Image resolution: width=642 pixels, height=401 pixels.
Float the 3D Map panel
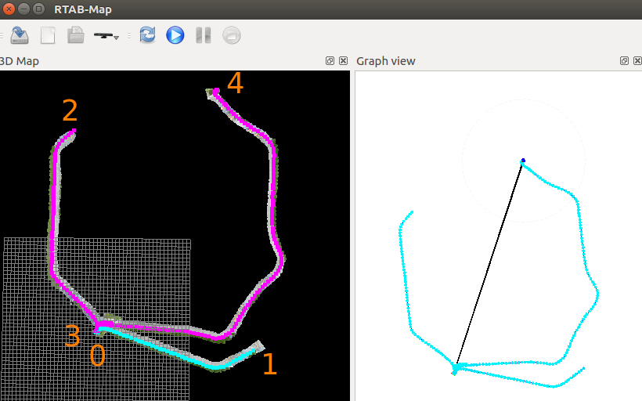tap(330, 61)
